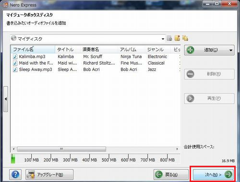This screenshot has width=240, height=182.
Task: Click the green used space bar on capacity gauge
Action: tap(13, 159)
